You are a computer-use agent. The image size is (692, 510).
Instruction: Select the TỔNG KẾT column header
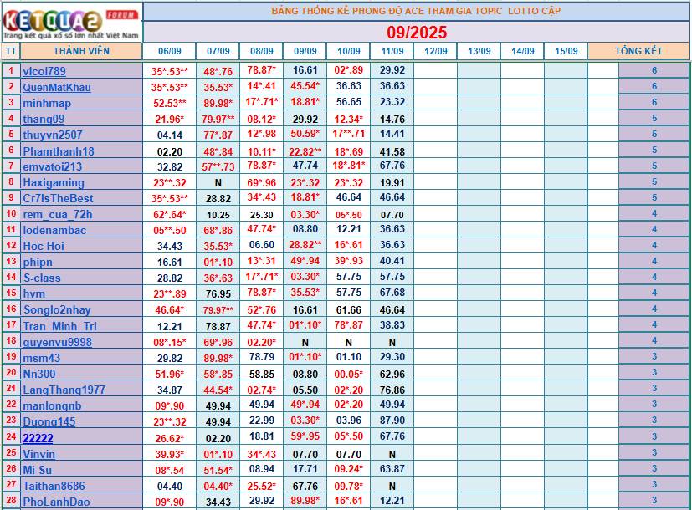pos(638,51)
